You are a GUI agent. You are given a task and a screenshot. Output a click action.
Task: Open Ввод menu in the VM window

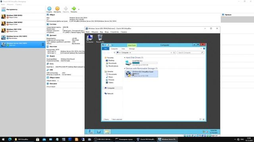(x=107, y=32)
